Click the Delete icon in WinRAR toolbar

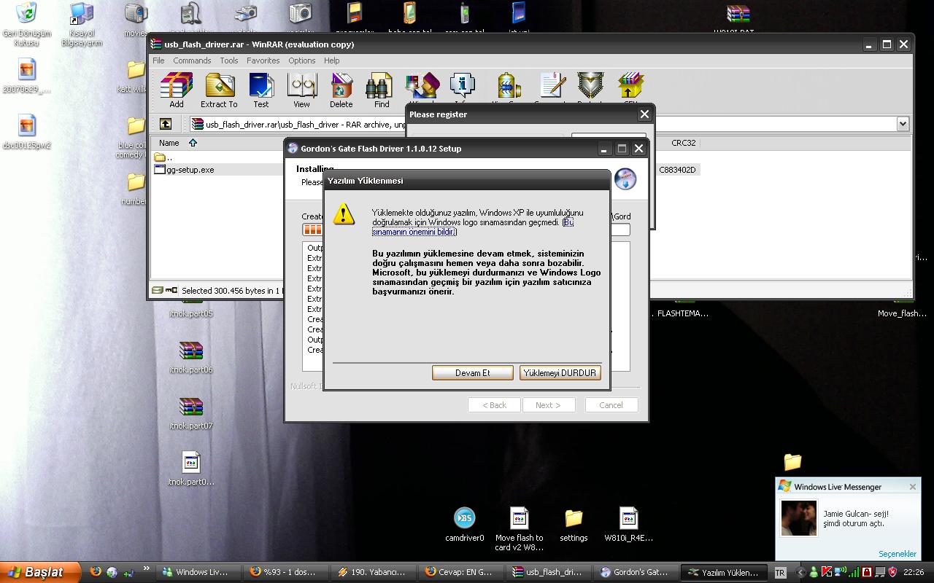341,90
